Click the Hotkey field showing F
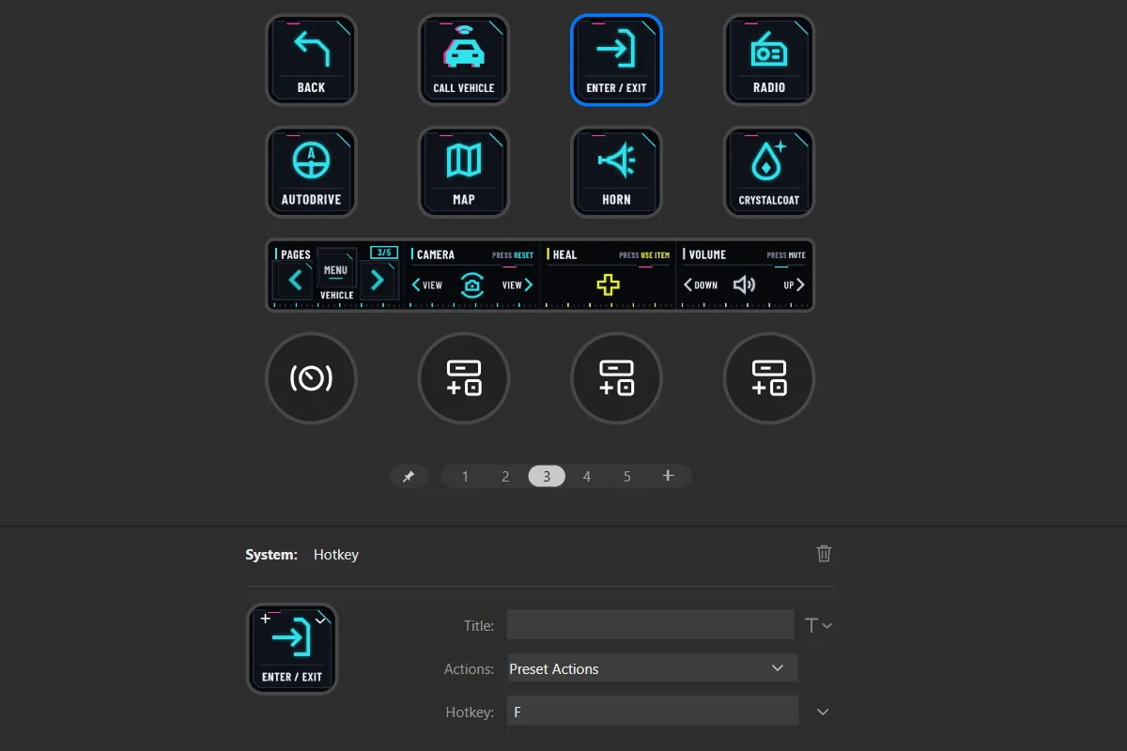 [653, 712]
